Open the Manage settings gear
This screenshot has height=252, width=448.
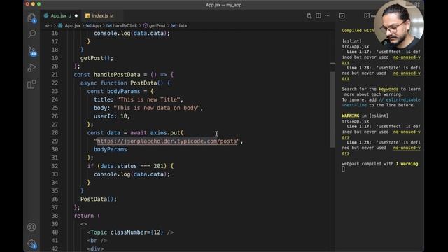(32, 244)
